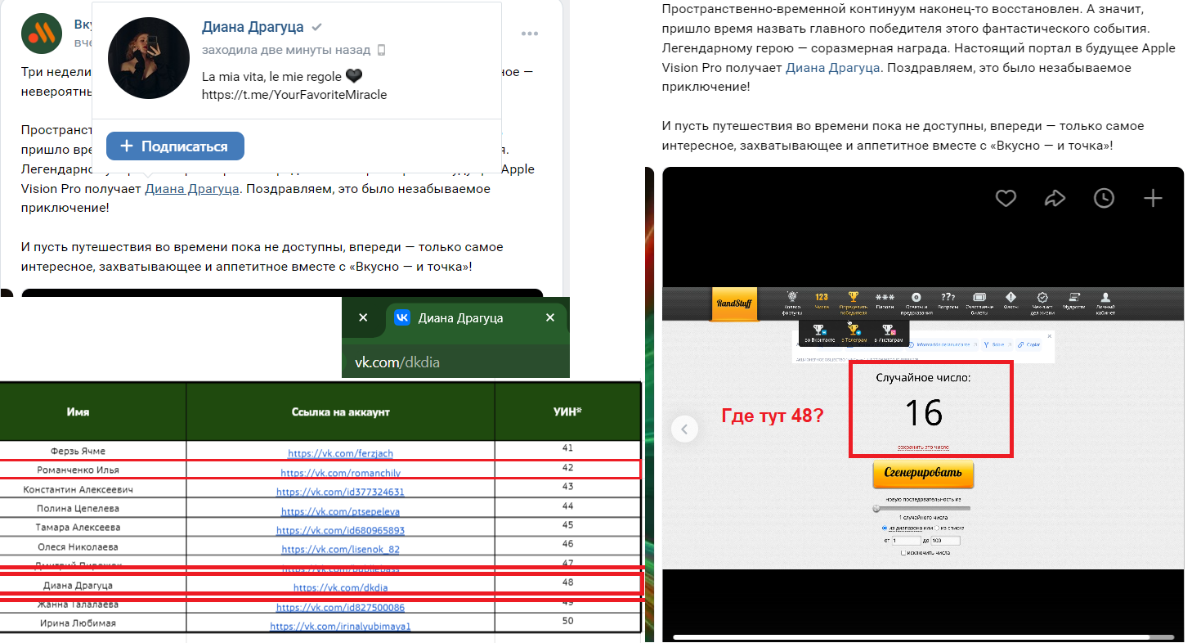The image size is (1192, 643).
Task: Share the video with arrow icon
Action: tap(1055, 198)
